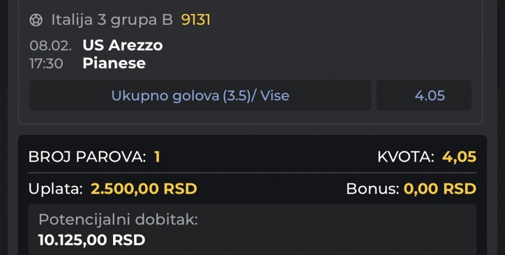Click the pair count value 1
This screenshot has height=255, width=505.
click(157, 157)
